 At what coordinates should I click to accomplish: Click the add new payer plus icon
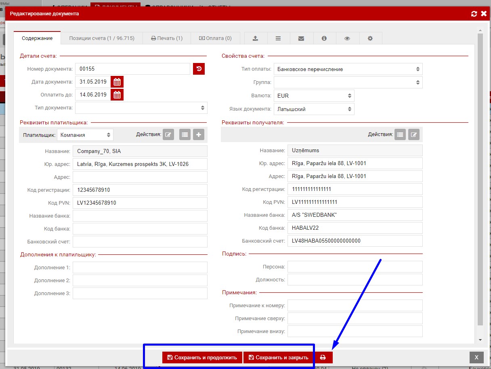point(198,134)
